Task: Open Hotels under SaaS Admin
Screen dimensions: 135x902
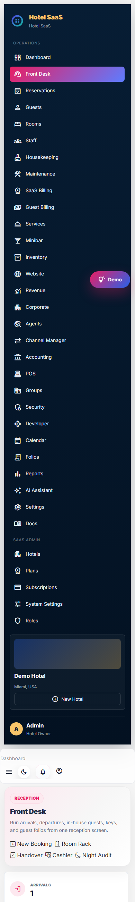Action: [67, 554]
